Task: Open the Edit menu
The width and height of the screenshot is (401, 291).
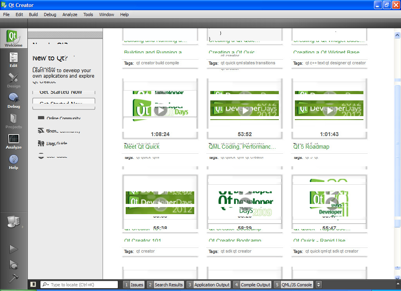Action: 19,15
